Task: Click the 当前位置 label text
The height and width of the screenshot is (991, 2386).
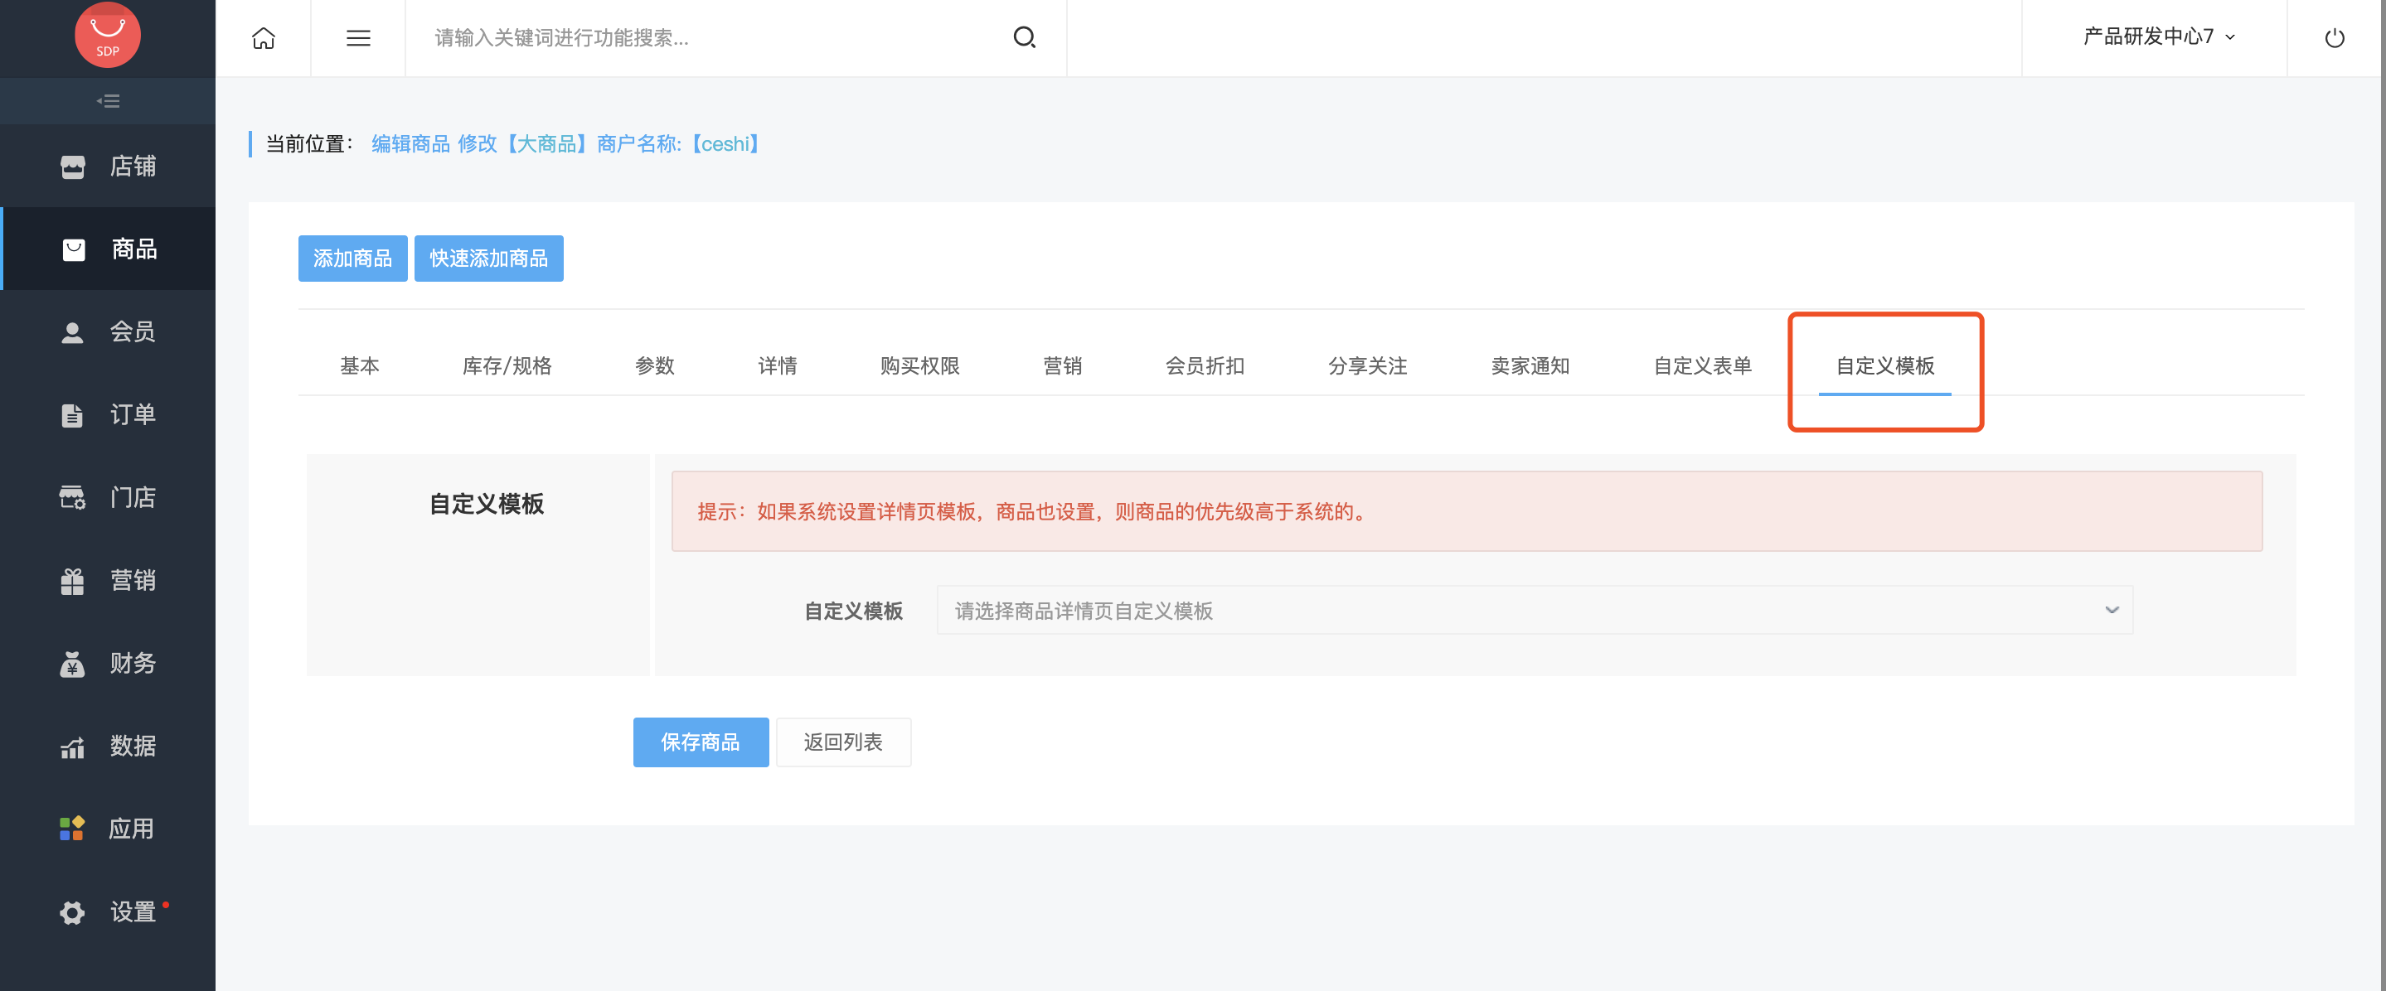Action: pyautogui.click(x=308, y=144)
